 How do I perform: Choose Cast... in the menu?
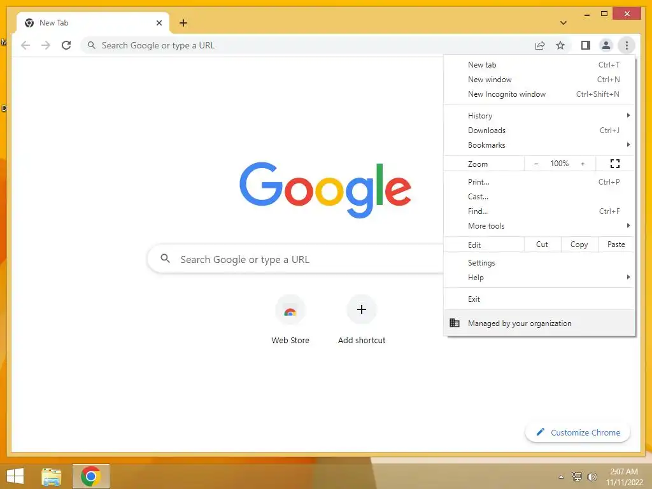pyautogui.click(x=539, y=196)
